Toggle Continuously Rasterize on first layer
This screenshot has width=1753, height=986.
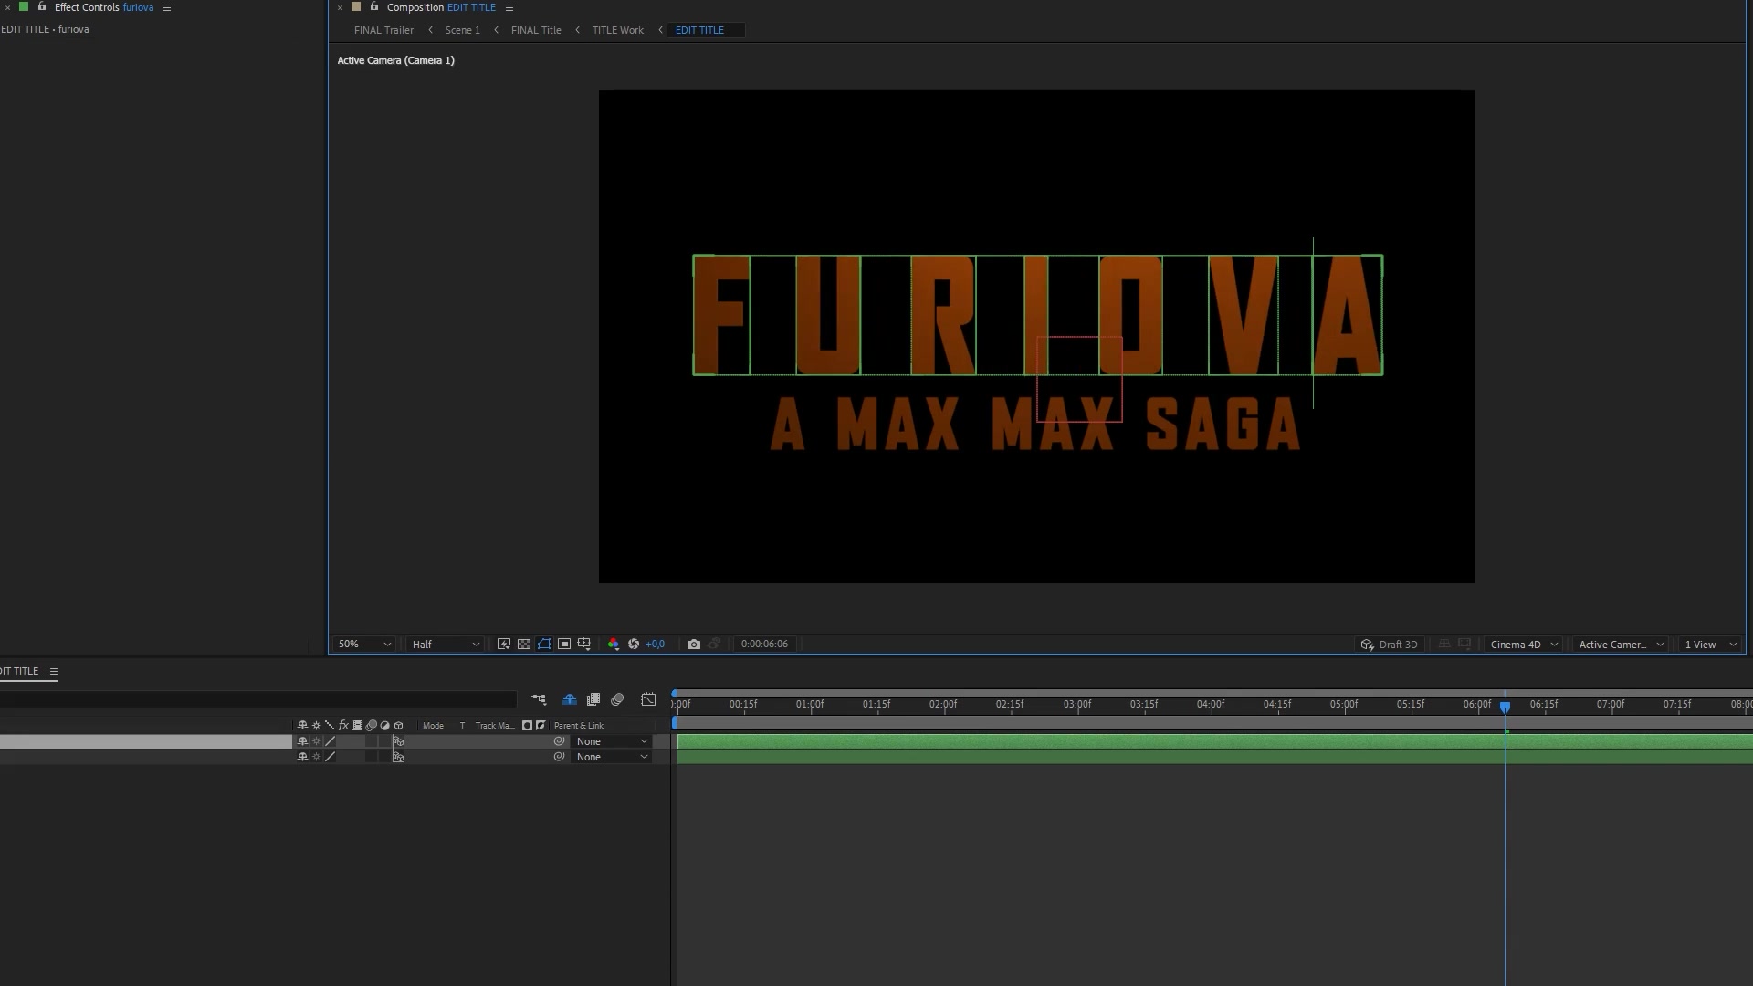coord(316,742)
